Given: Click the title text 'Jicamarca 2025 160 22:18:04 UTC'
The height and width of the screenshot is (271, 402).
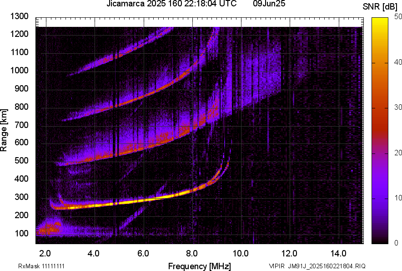Looking at the screenshot, I should coord(171,4).
